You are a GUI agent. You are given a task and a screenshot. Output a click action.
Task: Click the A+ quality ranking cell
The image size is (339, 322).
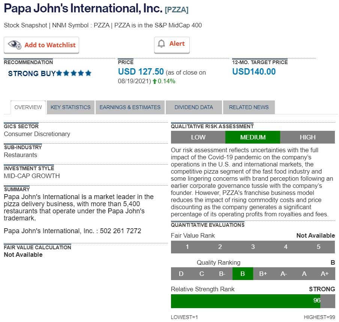point(325,274)
